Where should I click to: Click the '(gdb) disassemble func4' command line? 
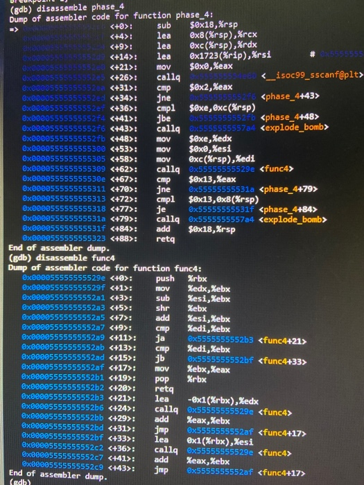tap(61, 258)
